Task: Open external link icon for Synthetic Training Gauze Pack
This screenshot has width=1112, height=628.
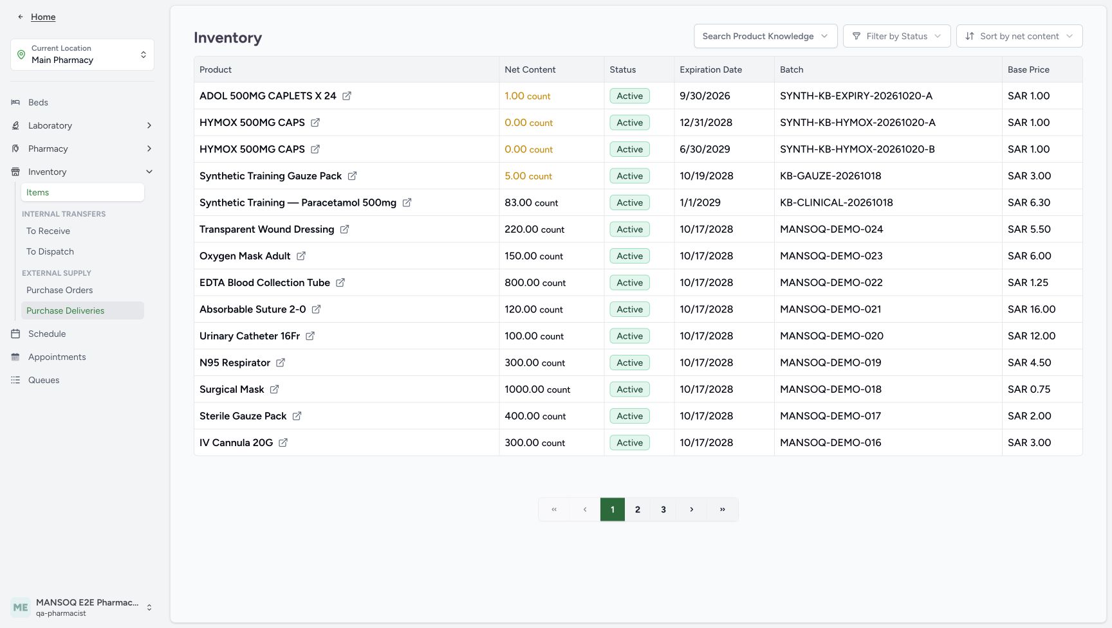Action: coord(352,176)
